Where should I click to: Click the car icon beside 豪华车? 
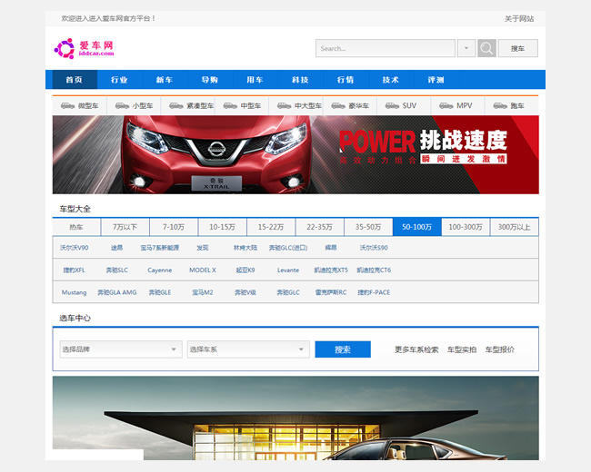[x=338, y=106]
